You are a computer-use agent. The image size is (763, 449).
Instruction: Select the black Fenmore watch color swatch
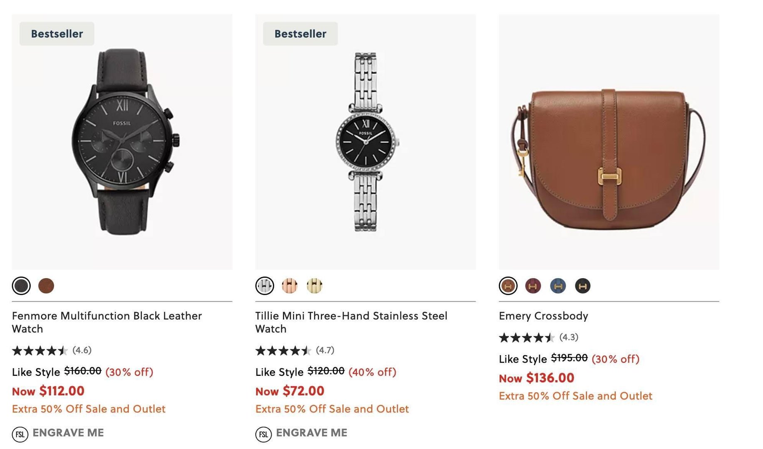pyautogui.click(x=21, y=286)
